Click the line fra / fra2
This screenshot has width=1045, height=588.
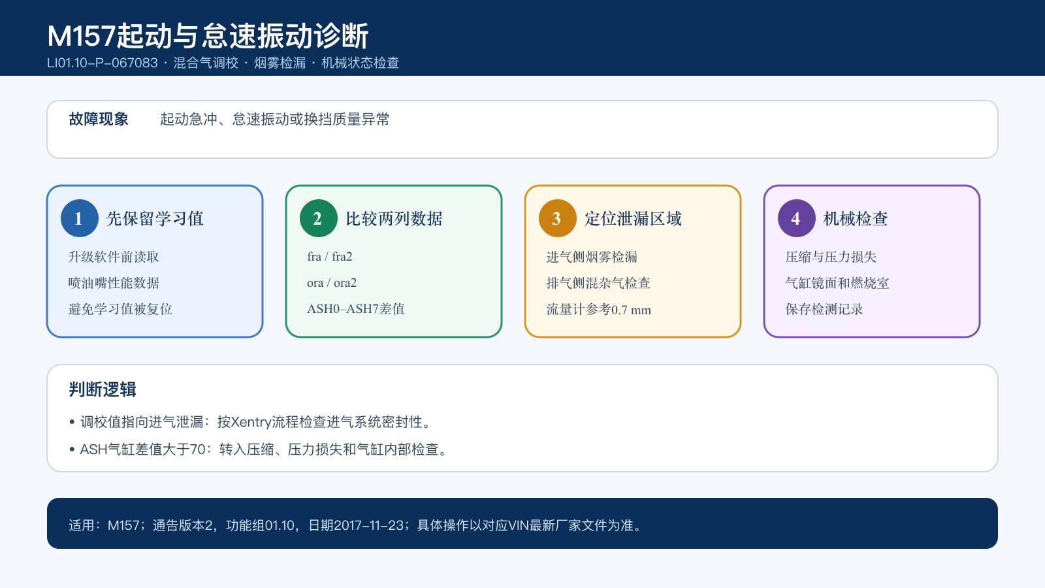[x=330, y=257]
